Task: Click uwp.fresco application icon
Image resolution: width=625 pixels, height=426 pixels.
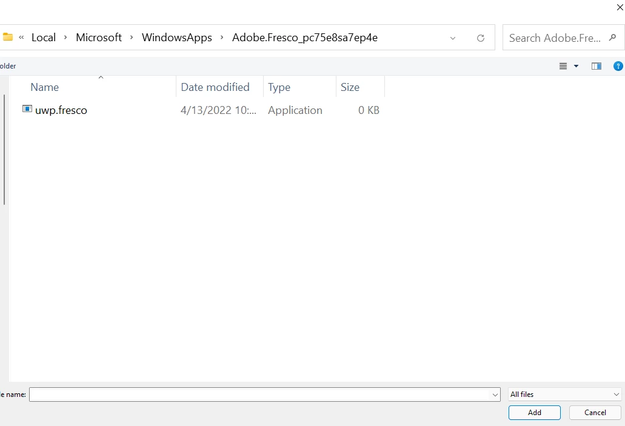Action: (x=27, y=109)
